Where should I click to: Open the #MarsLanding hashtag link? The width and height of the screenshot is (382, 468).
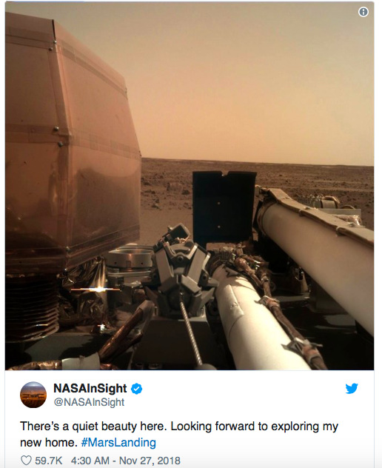118,442
